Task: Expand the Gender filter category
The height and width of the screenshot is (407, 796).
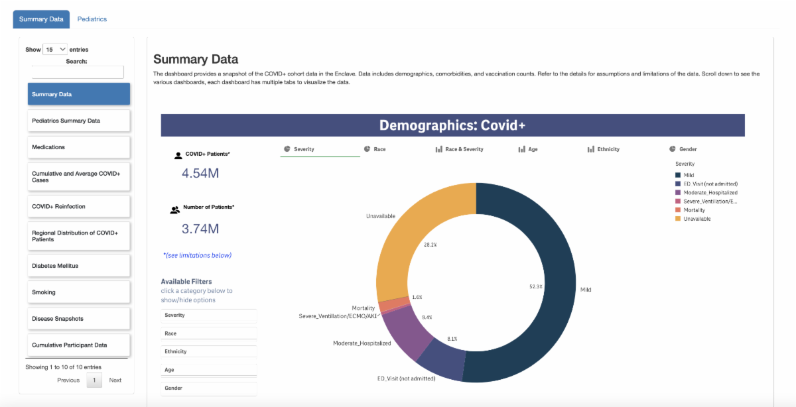Action: 208,388
